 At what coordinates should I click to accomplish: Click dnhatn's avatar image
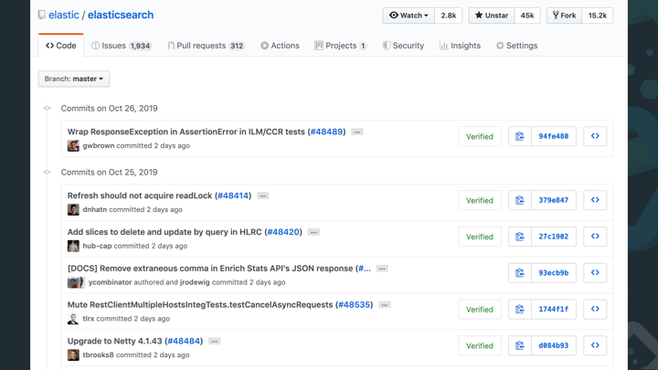click(73, 209)
